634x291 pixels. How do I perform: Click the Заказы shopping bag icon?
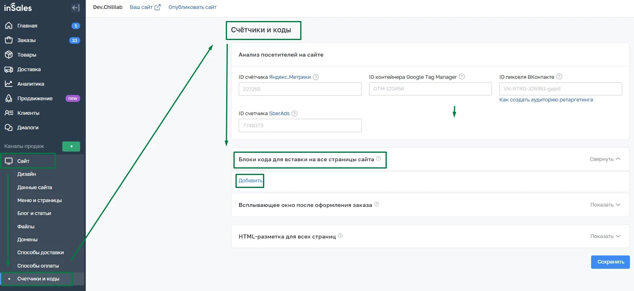coord(8,40)
